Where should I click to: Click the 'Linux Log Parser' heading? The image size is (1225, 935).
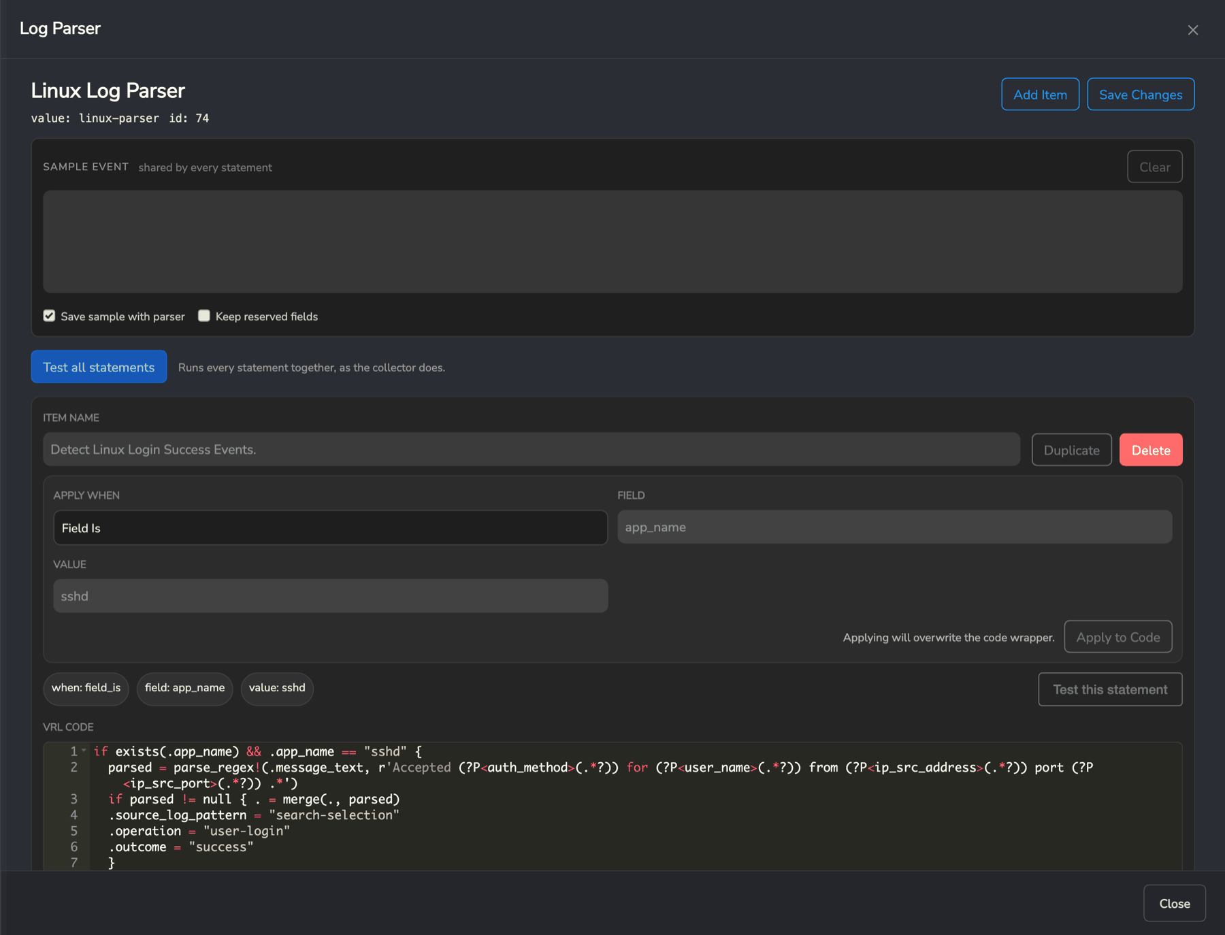coord(108,91)
